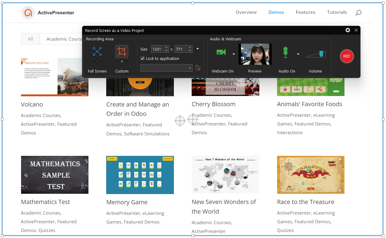Open the Mathematics Test title link
This screenshot has height=238, width=386.
[45, 202]
